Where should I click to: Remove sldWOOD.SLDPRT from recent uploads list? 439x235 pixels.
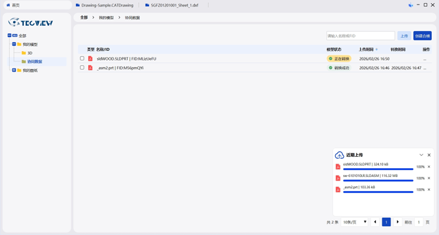click(x=429, y=167)
